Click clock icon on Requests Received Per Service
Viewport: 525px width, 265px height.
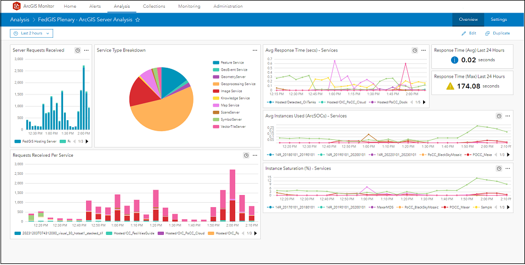pos(247,155)
